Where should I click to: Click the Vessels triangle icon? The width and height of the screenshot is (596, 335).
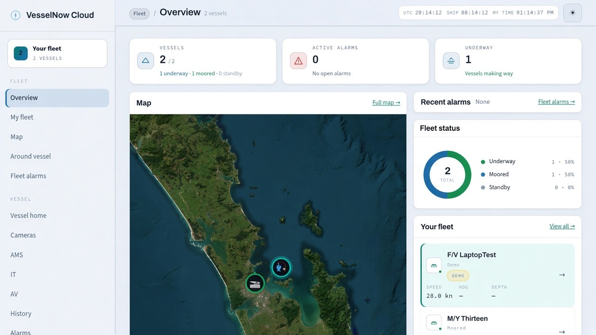(x=145, y=60)
